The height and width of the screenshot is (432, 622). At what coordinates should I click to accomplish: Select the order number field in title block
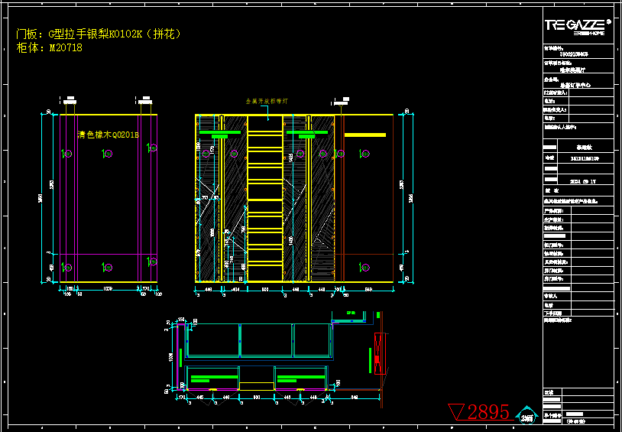[x=574, y=54]
